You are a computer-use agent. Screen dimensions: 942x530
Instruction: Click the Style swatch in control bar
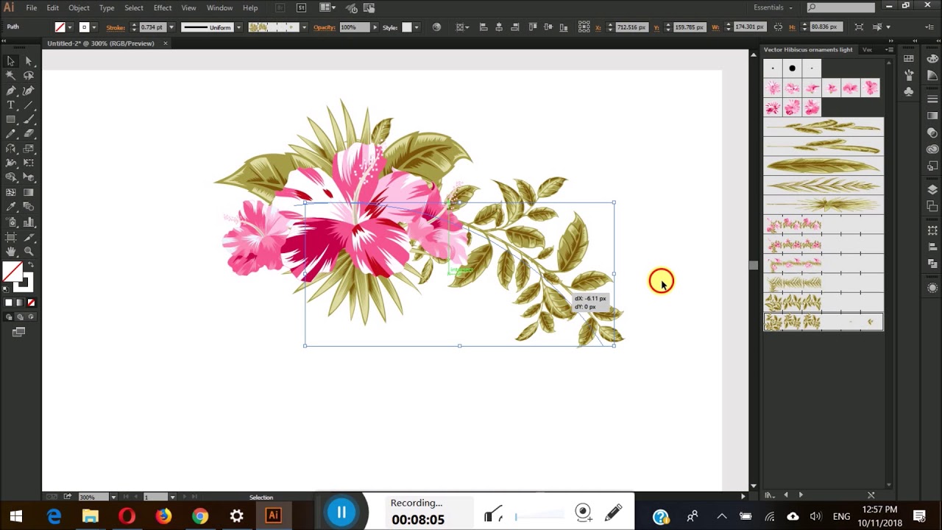pyautogui.click(x=406, y=27)
